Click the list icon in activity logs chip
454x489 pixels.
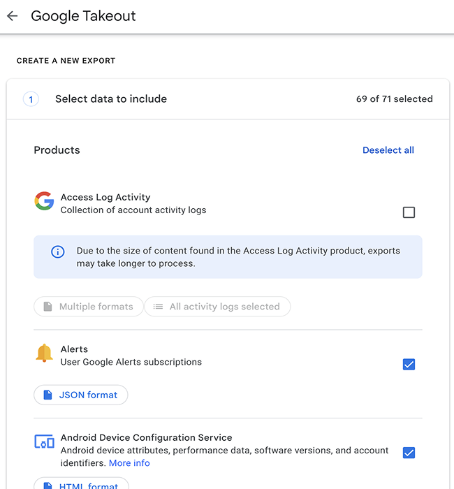click(x=158, y=307)
